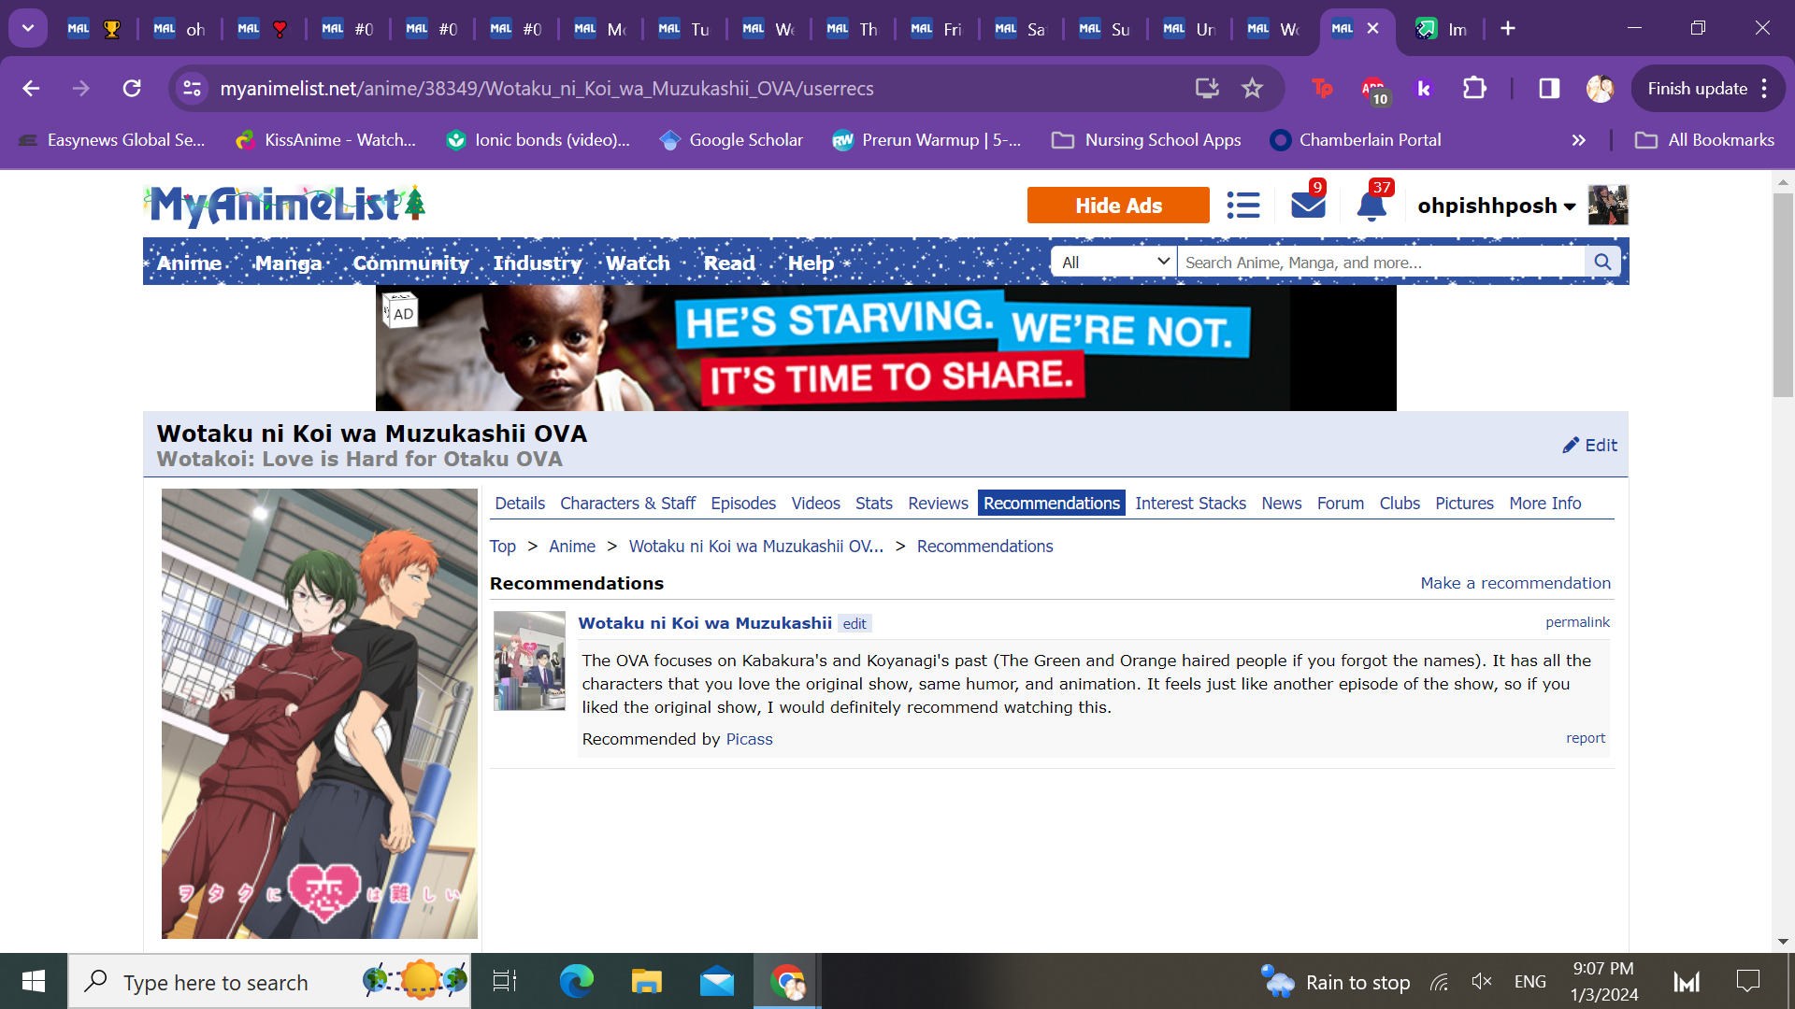Open Finish update menu
Image resolution: width=1795 pixels, height=1009 pixels.
click(1708, 89)
